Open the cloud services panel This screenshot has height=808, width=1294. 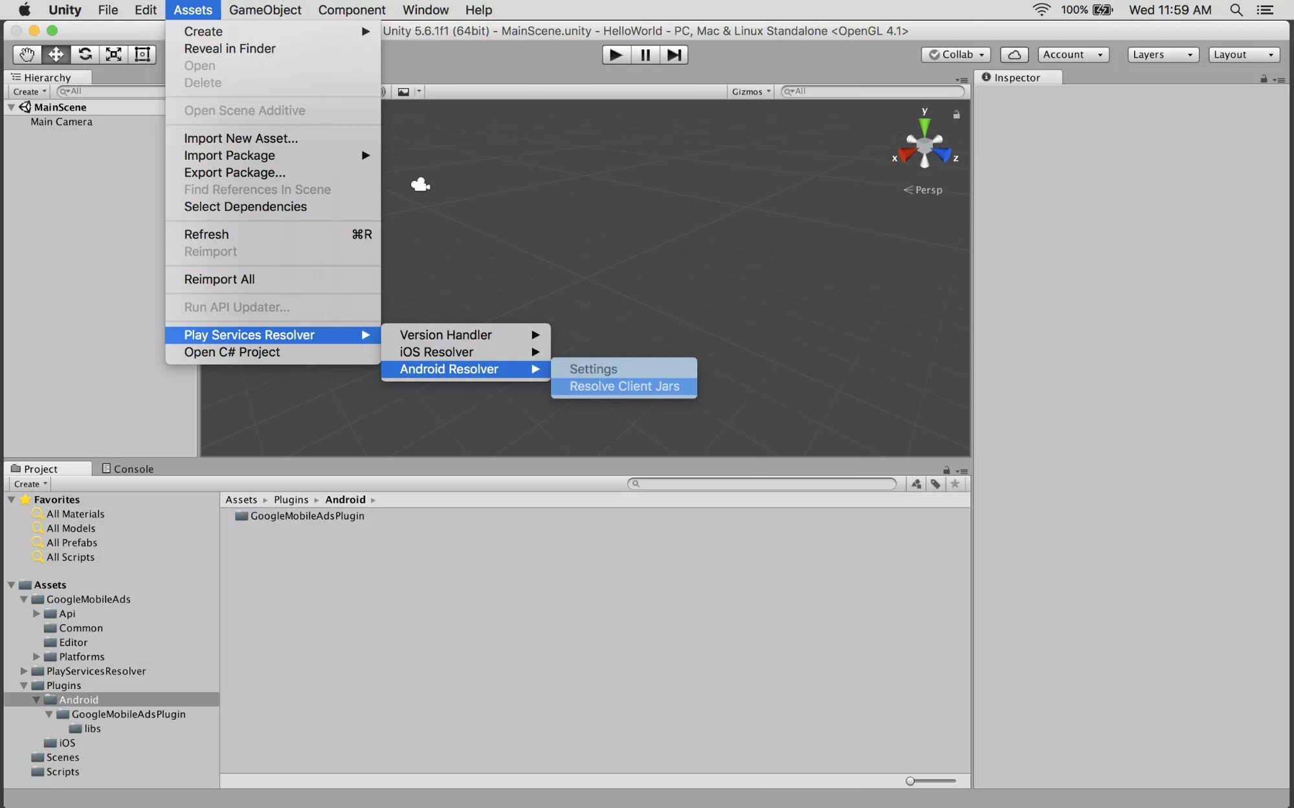1014,55
